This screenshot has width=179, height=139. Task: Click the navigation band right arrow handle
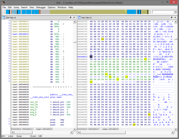click(x=150, y=12)
